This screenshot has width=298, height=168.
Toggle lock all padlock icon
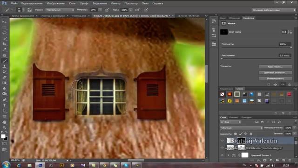click(x=251, y=134)
